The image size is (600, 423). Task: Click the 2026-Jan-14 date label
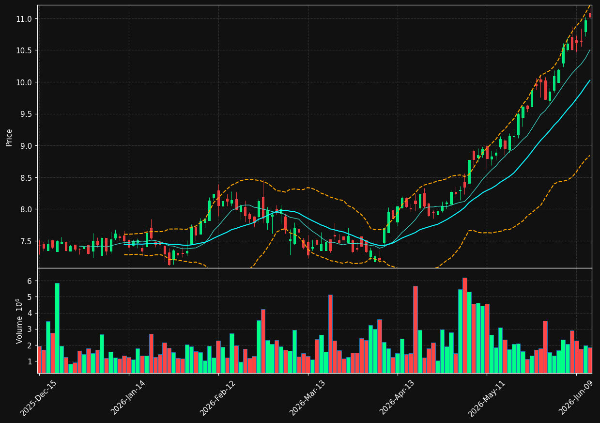click(128, 398)
